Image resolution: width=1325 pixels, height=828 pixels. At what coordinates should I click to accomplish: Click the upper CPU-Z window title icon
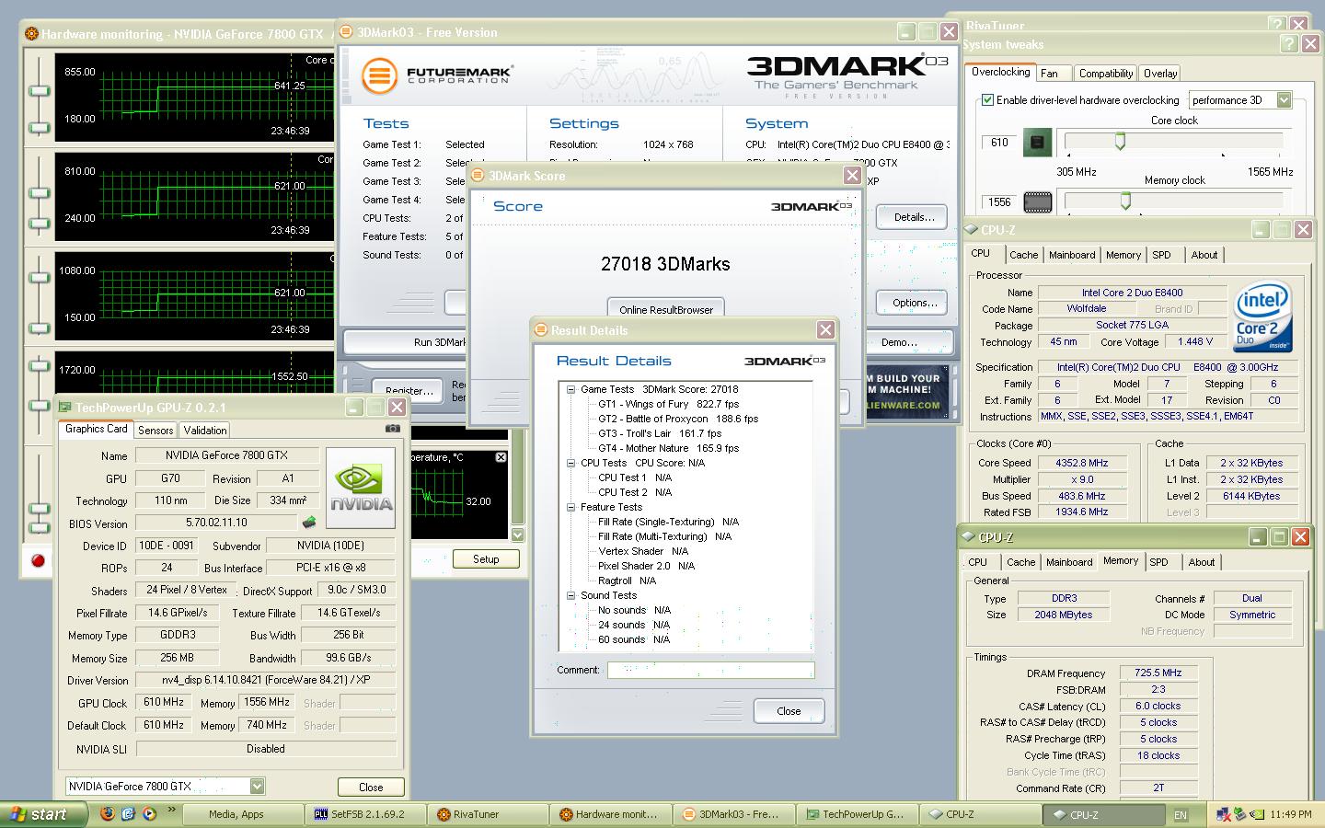(971, 230)
